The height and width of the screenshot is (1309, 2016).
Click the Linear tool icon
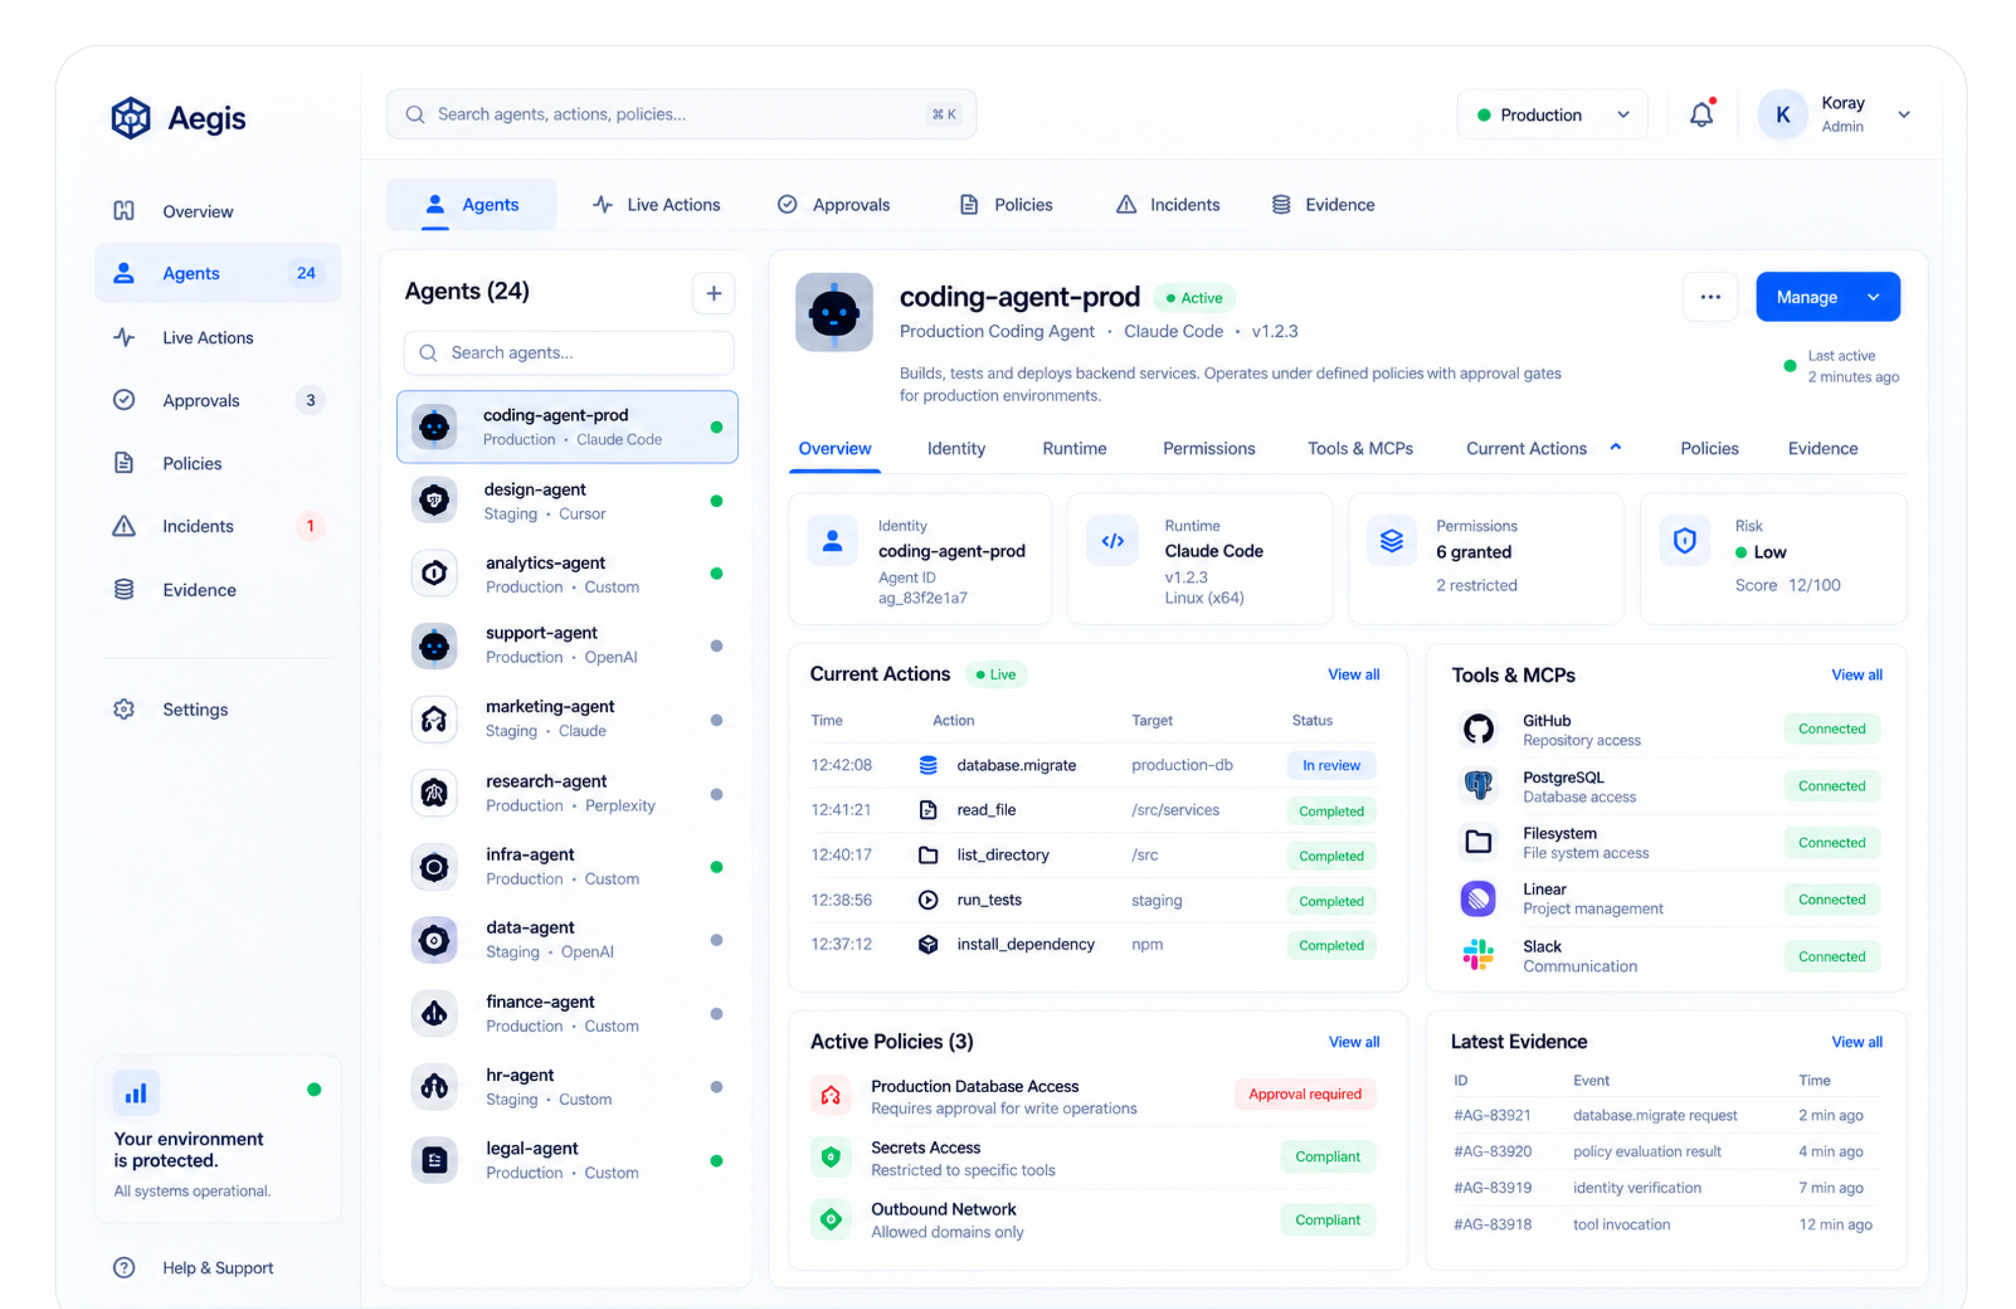click(x=1478, y=898)
